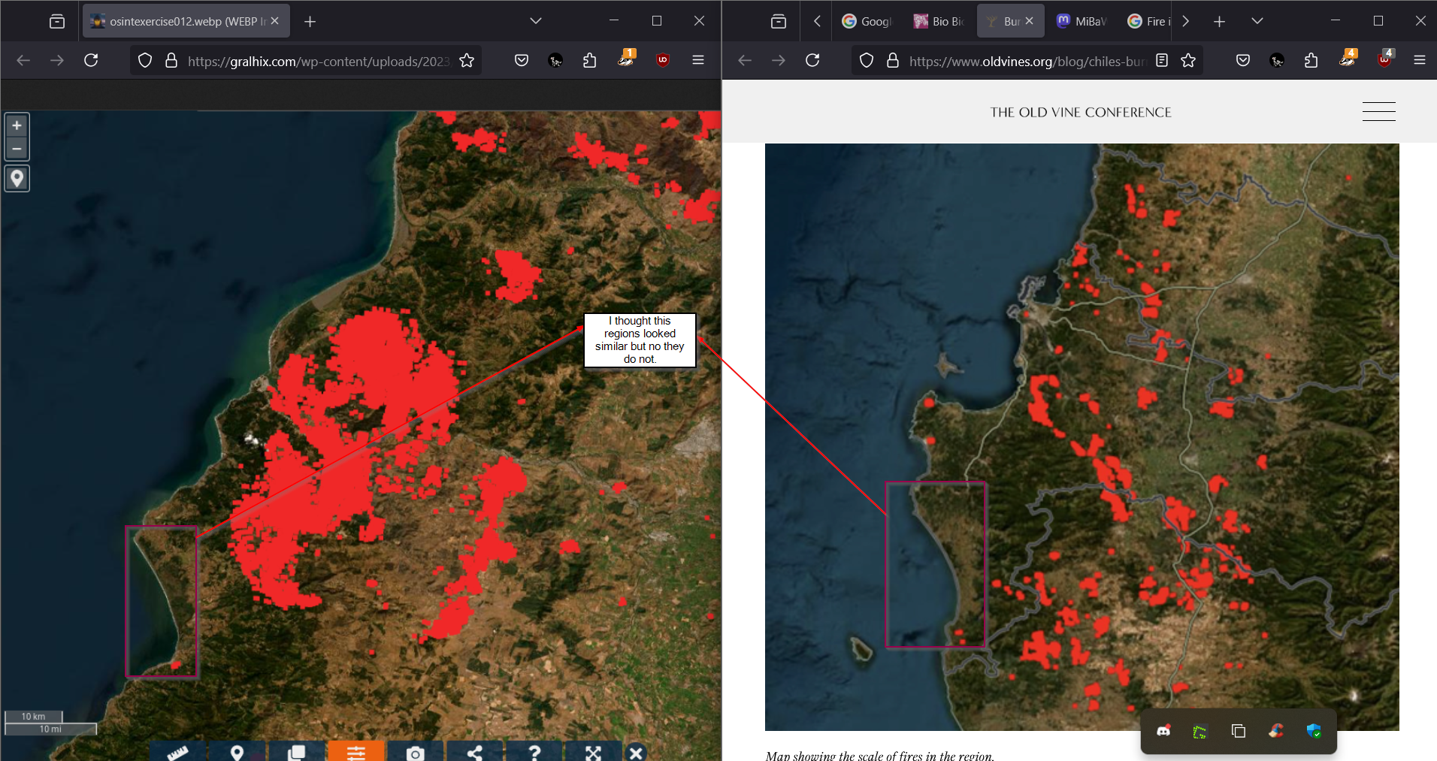Image resolution: width=1437 pixels, height=761 pixels.
Task: Open the help question mark in map toolbar
Action: point(534,751)
